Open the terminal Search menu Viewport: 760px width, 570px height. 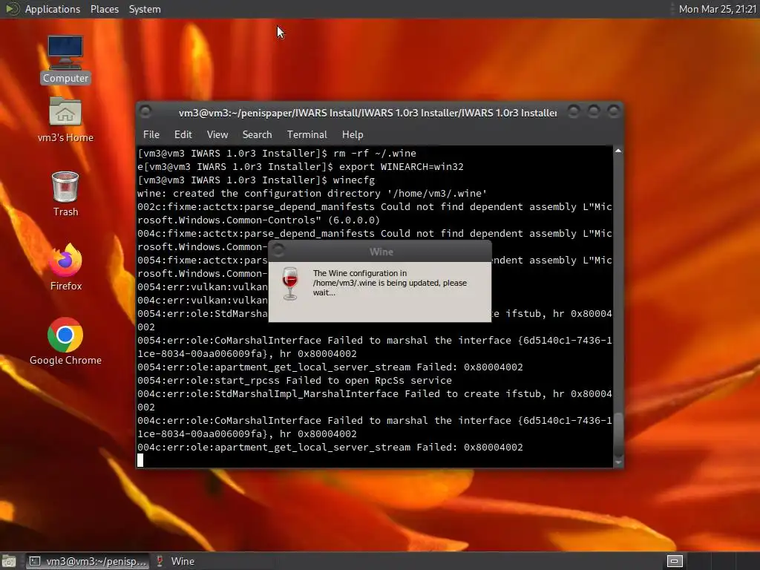pos(257,135)
